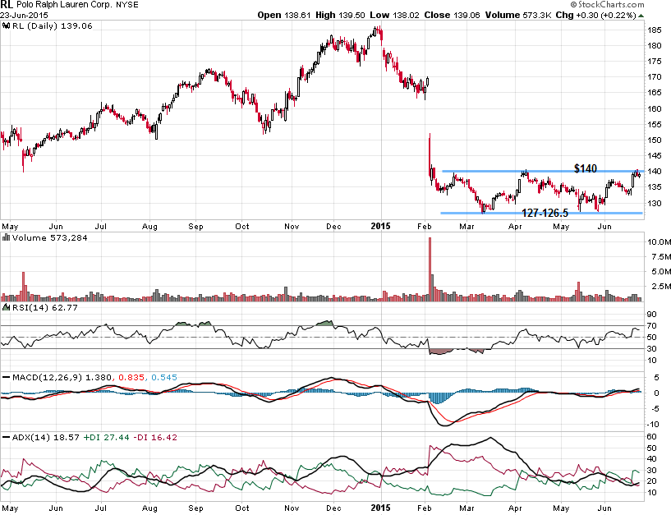Click the ADX legend line marker
671x515 pixels.
point(6,438)
